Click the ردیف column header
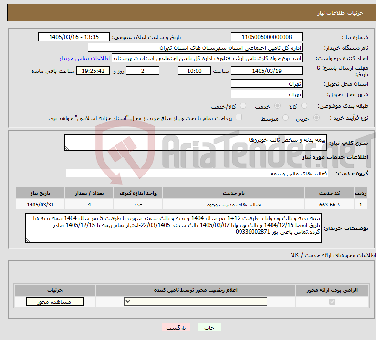 pos(361,193)
